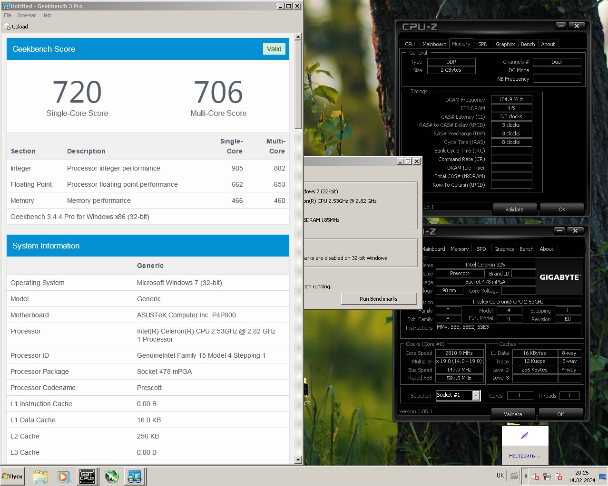Screen dimensions: 608x486
Task: Click the Geekbench scrollbar up arrow
Action: pyautogui.click(x=298, y=37)
